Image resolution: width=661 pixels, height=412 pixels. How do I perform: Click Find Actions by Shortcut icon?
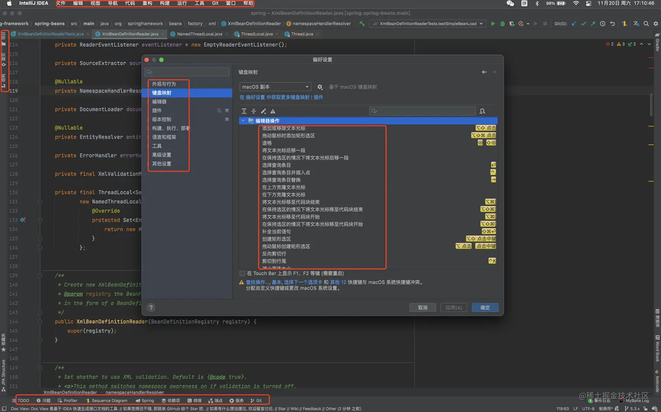(x=482, y=111)
